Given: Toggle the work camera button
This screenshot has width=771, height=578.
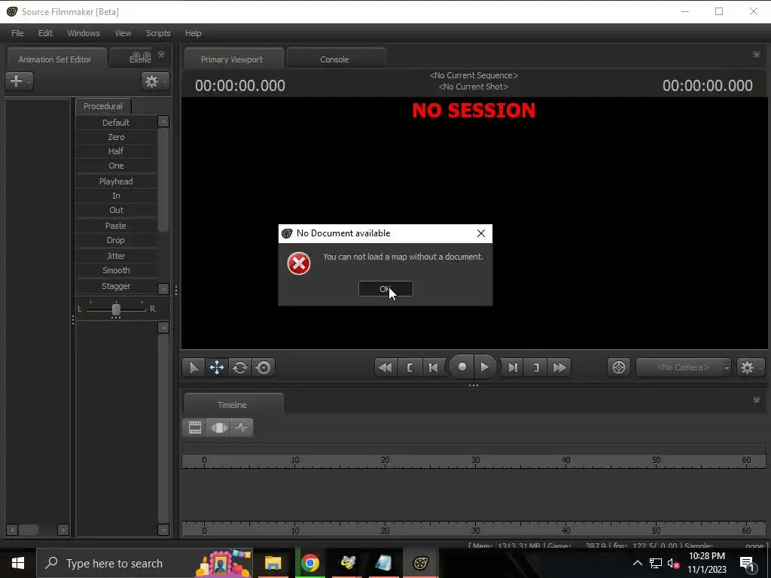Looking at the screenshot, I should pos(619,367).
